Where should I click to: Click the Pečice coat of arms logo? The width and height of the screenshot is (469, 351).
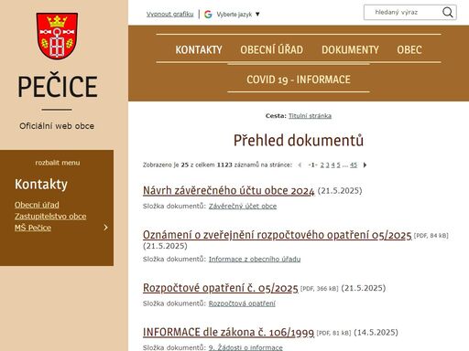tap(57, 36)
